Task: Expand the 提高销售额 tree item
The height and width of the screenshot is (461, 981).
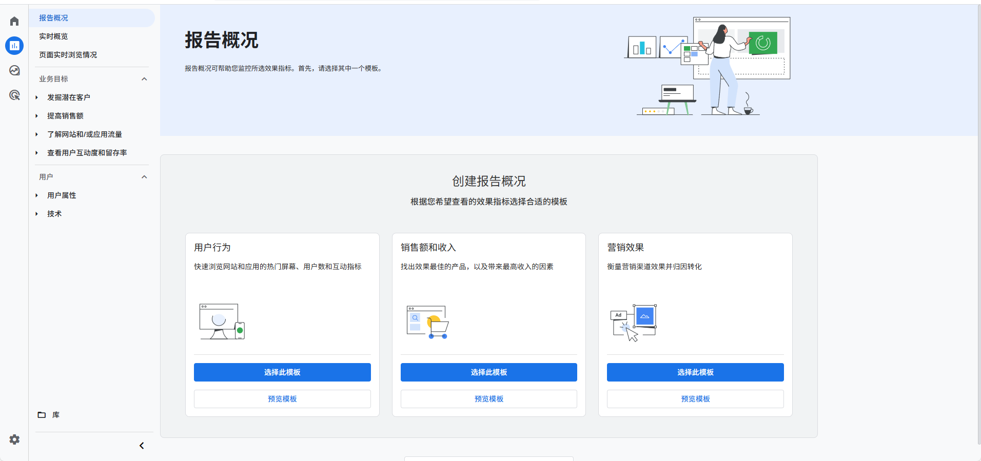Action: [x=37, y=116]
